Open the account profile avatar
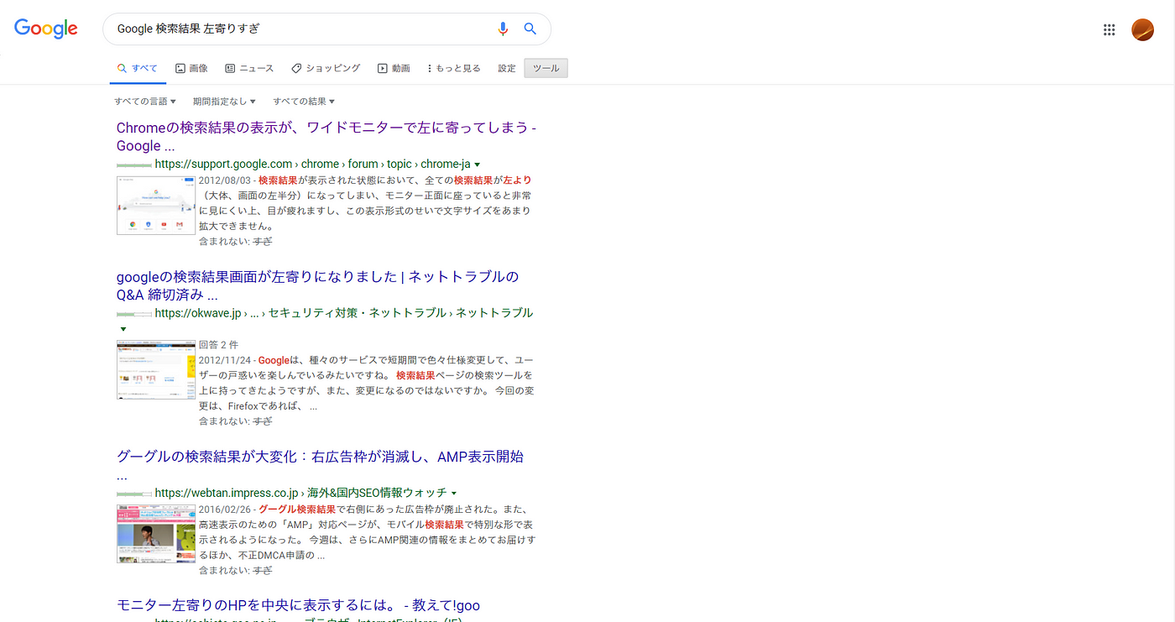The width and height of the screenshot is (1175, 622). click(x=1142, y=29)
